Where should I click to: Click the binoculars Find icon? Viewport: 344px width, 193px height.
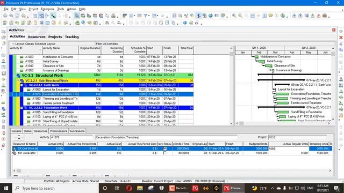107,23
